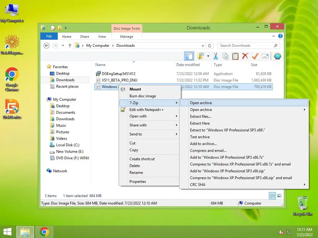Click the clipboard Paste toolbar icon

[235, 56]
